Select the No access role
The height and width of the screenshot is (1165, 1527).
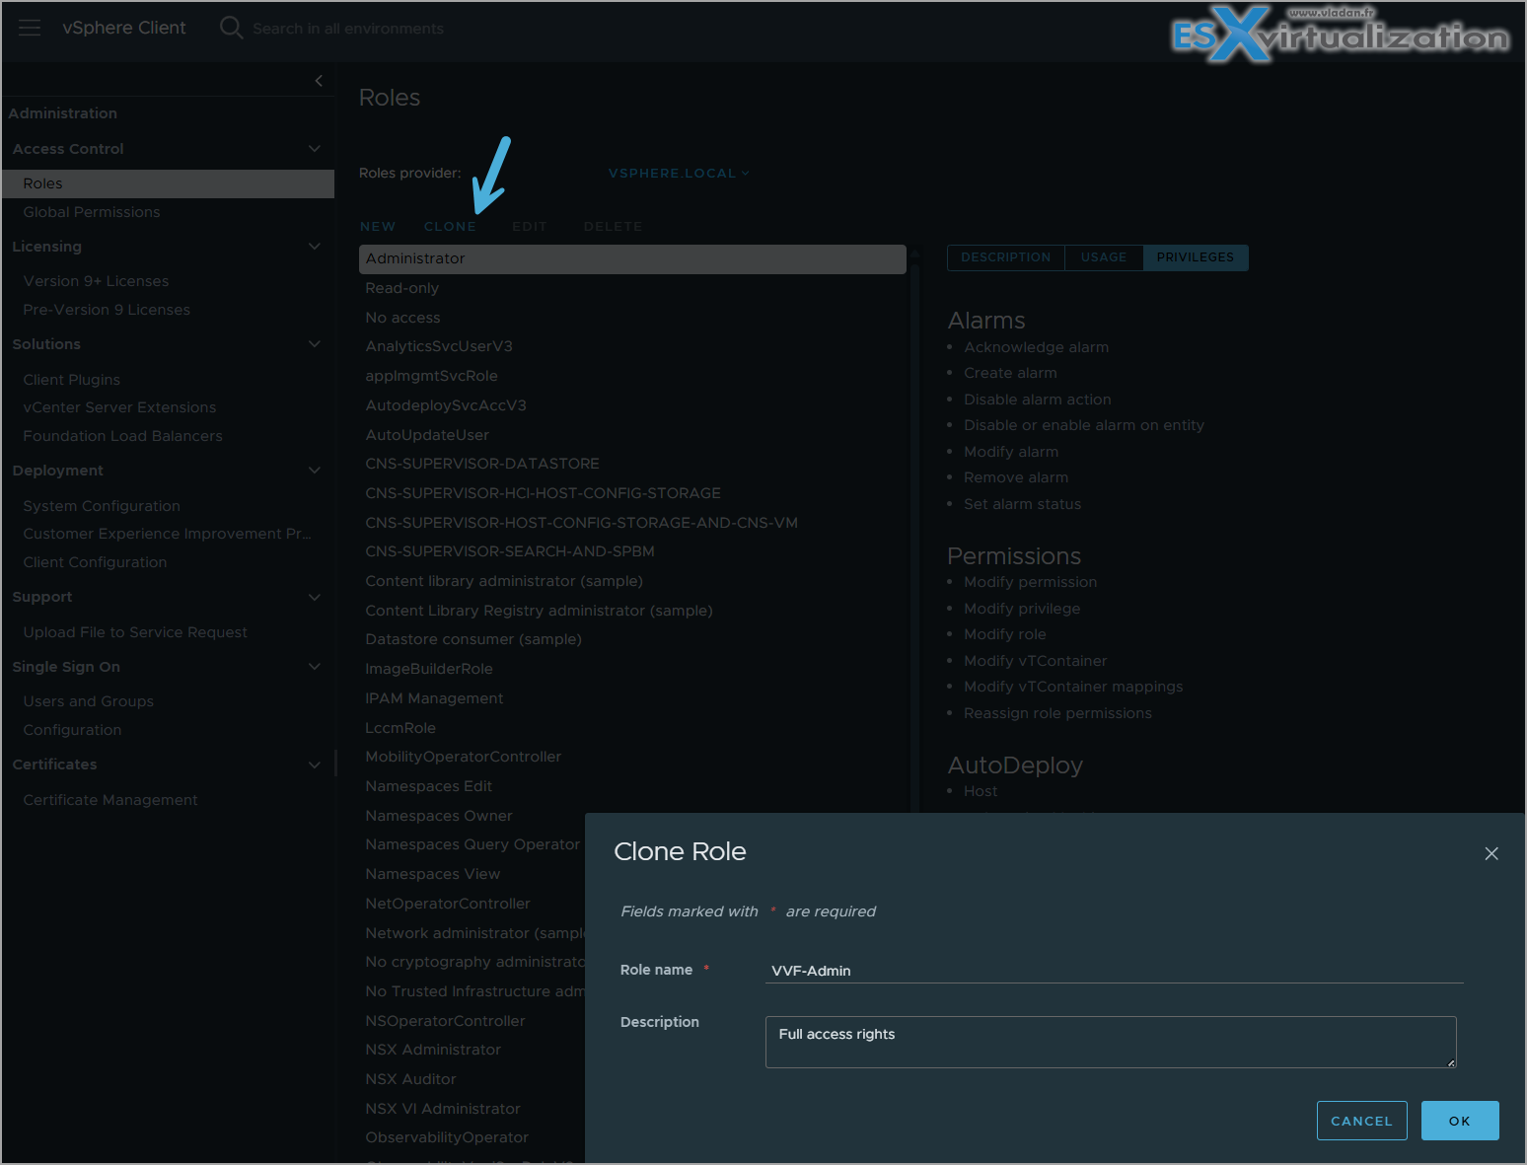click(403, 318)
